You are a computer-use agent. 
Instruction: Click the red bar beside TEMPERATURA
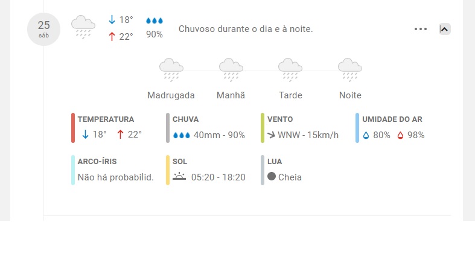73,128
